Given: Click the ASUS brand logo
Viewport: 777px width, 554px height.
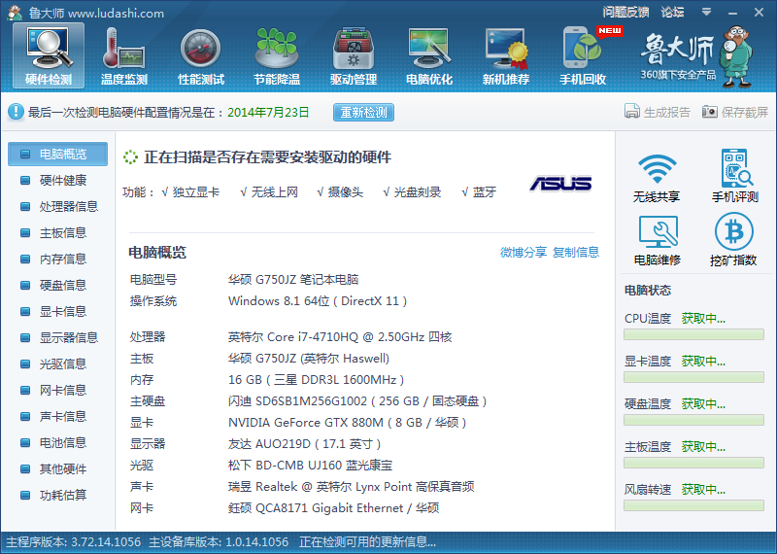Looking at the screenshot, I should pos(561,184).
